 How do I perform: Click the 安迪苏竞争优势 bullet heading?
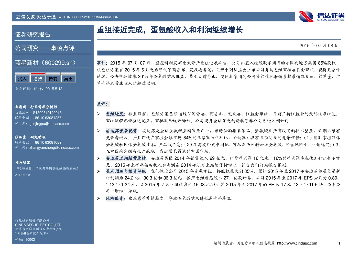click(122, 131)
